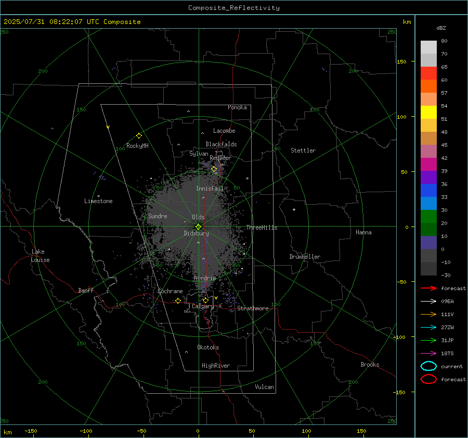
Task: Pick the bright green 20–30 dBZ swatch
Action: [428, 217]
